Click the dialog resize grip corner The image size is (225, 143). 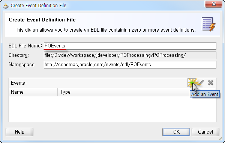pos(220,138)
